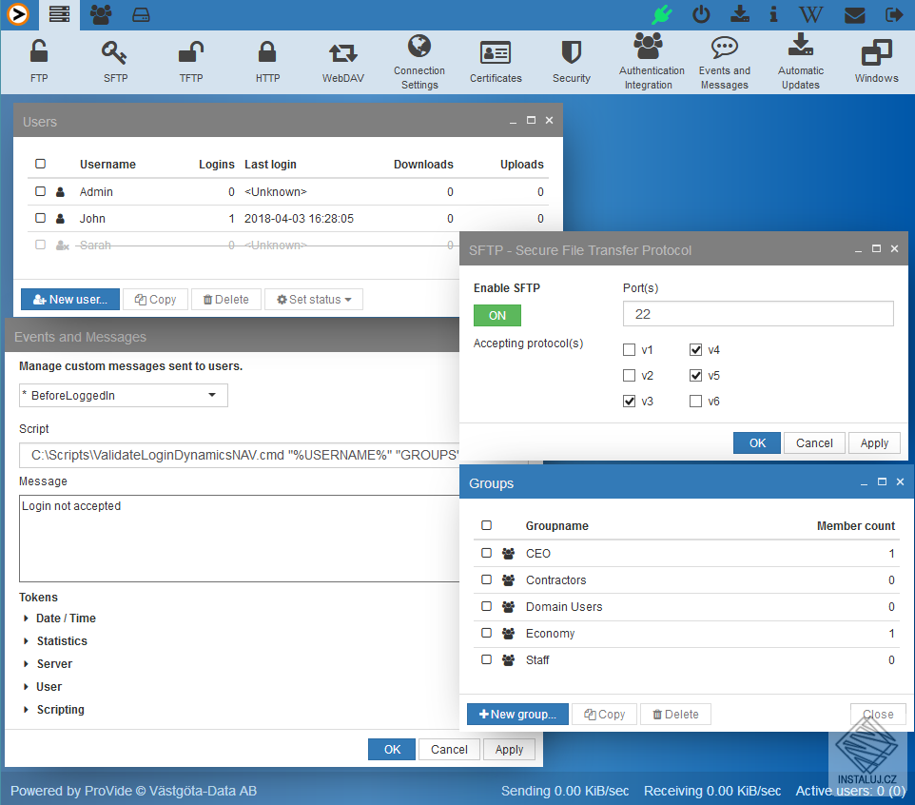Screen dimensions: 915x805
Task: Check the CEO group checkbox
Action: tap(486, 552)
